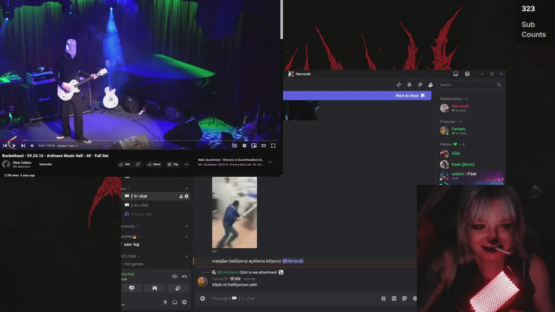Deafen Discord audio with headphones icon
This screenshot has height=312, width=555.
pyautogui.click(x=175, y=302)
